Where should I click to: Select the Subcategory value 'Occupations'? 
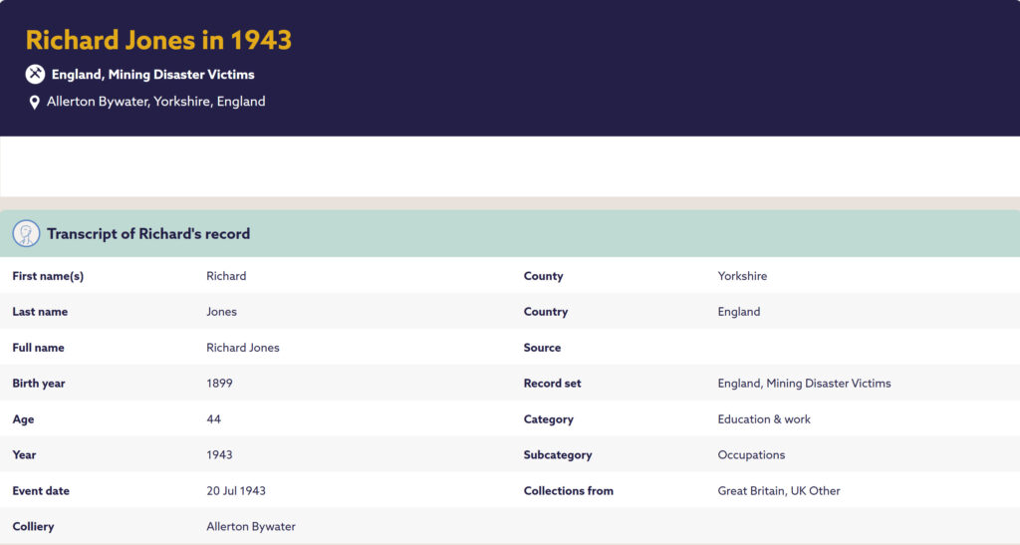[751, 455]
